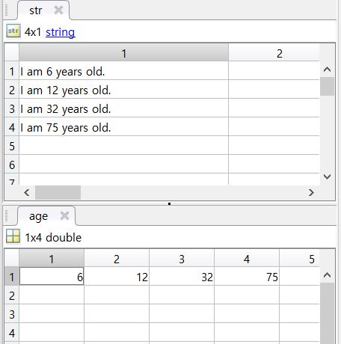Select row 1 header in age table
Screen dimensions: 341x344
(x=12, y=276)
